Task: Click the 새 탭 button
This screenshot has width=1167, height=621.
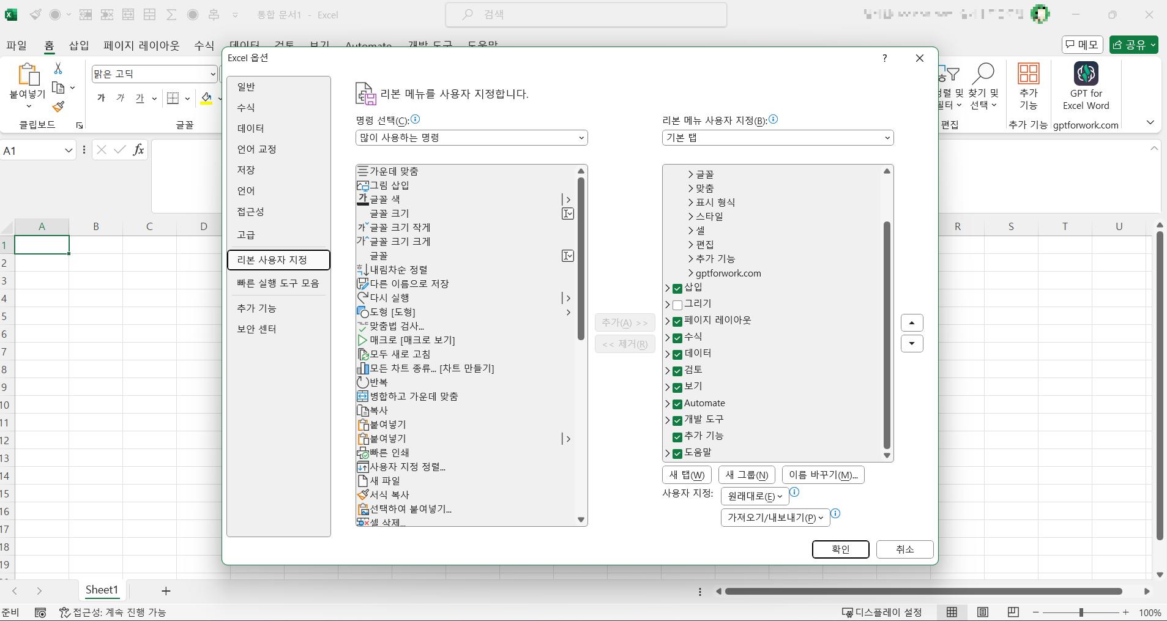Action: (687, 475)
